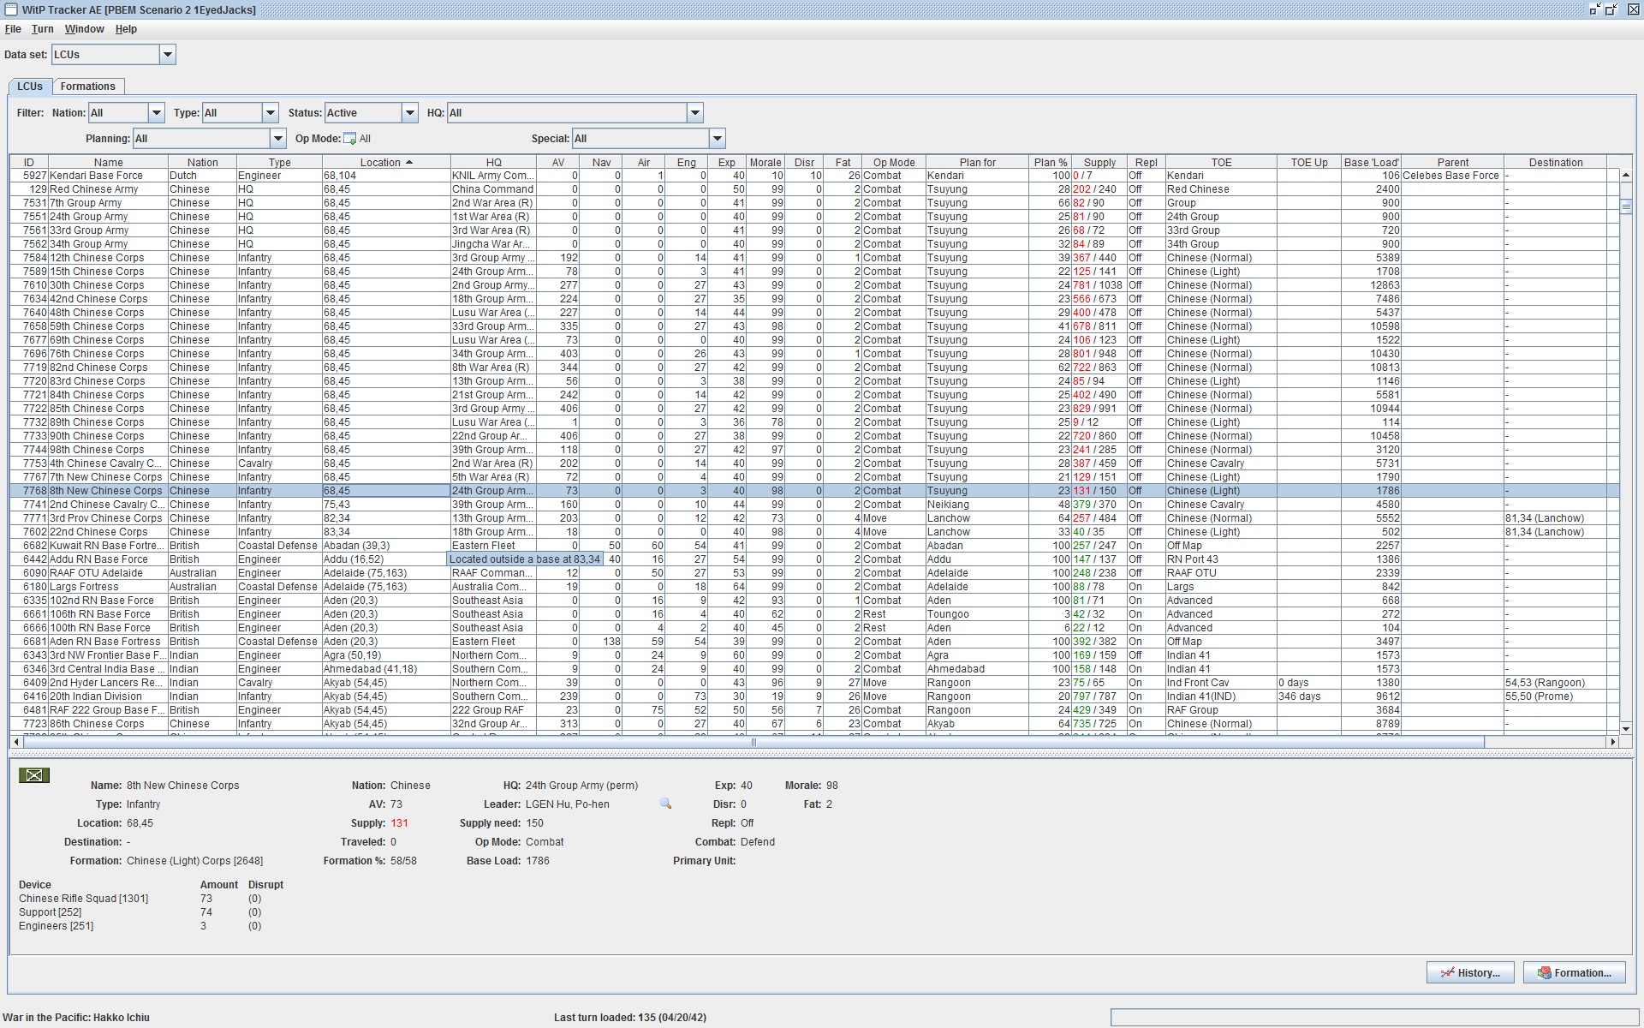Click the 81,34 (Lanchow) destination for 3rd Prov Corps
The image size is (1644, 1028).
tap(1555, 518)
